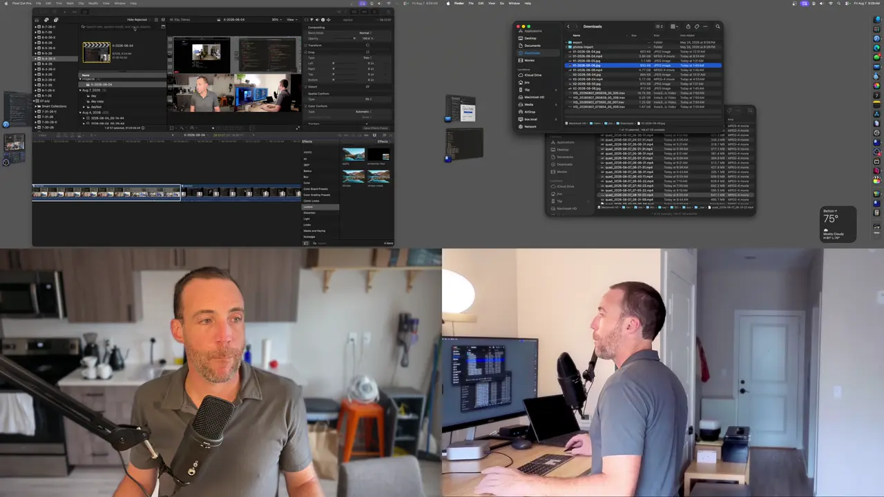The height and width of the screenshot is (497, 884).
Task: Show the Titles and Generators sidebar
Action: point(55,20)
